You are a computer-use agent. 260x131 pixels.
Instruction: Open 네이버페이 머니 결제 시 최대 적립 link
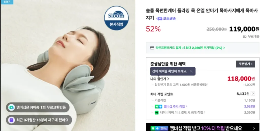181,113
